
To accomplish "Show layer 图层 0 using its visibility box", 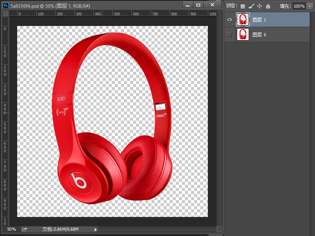I will tap(230, 34).
